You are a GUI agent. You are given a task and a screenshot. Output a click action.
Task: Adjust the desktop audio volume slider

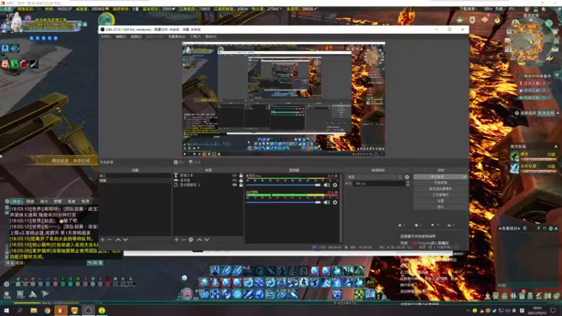pos(283,202)
